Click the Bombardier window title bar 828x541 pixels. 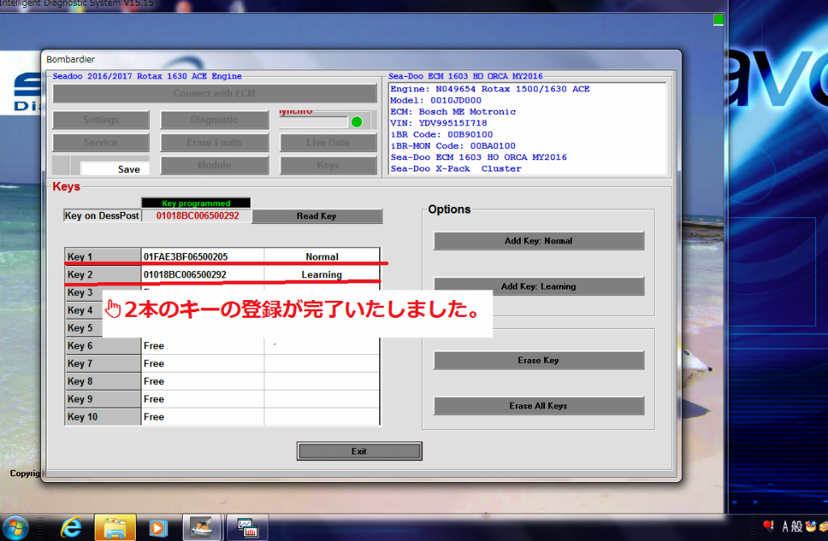pyautogui.click(x=361, y=59)
